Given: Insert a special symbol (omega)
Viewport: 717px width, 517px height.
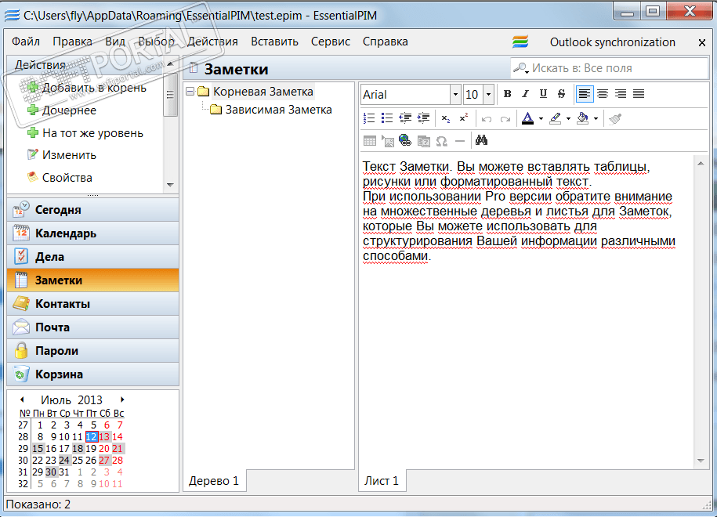Looking at the screenshot, I should (441, 141).
